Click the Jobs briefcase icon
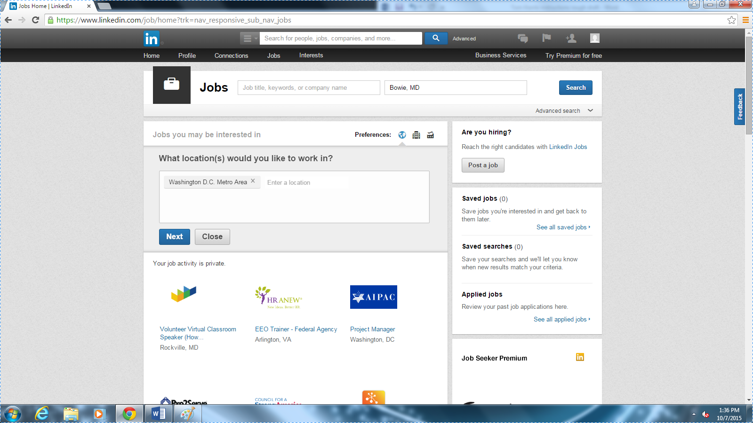Screen dimensions: 753x423 171,85
